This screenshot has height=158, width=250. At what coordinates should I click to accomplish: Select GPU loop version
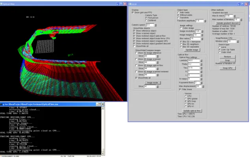click(x=186, y=101)
